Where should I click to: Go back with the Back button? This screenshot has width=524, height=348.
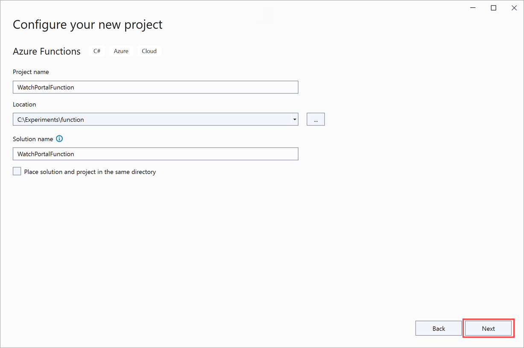pos(439,328)
